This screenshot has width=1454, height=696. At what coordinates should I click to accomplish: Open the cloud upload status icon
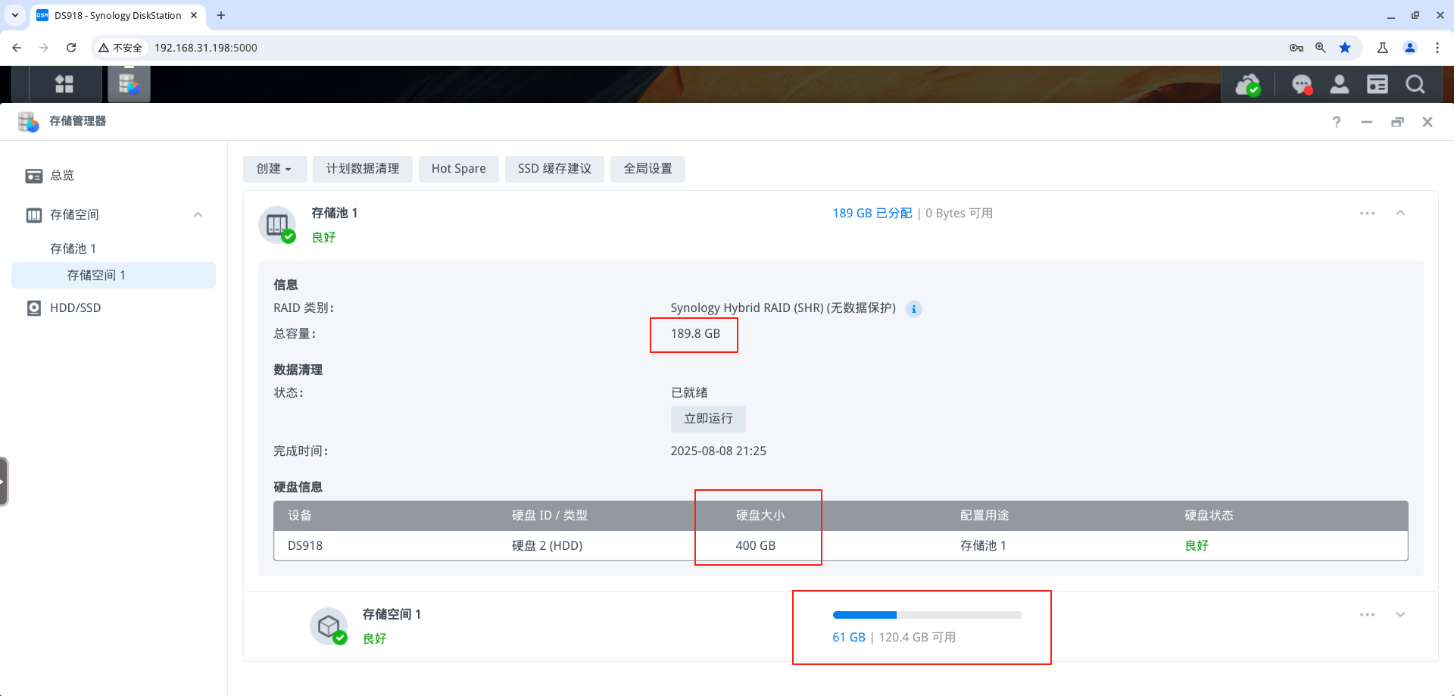point(1247,85)
